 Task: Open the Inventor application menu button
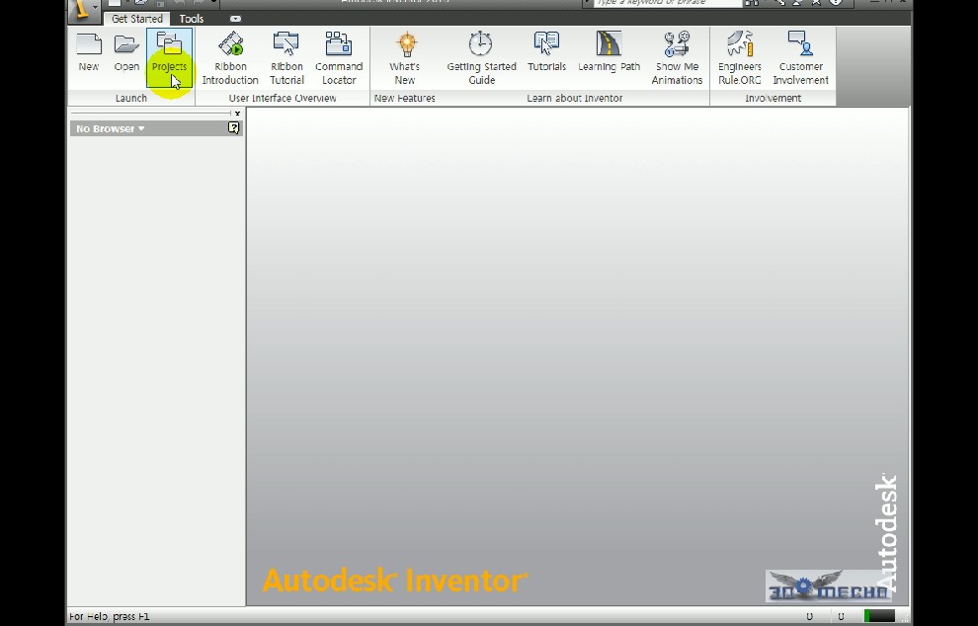point(84,11)
